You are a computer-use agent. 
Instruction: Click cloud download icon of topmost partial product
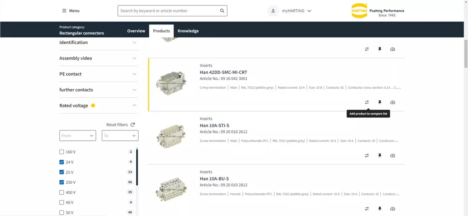[x=393, y=49]
